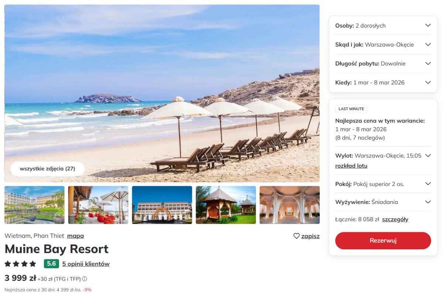Expand the Wylot Warszawa-Okęcie 15:05 option
Screen dimensions: 443x294
pyautogui.click(x=383, y=155)
